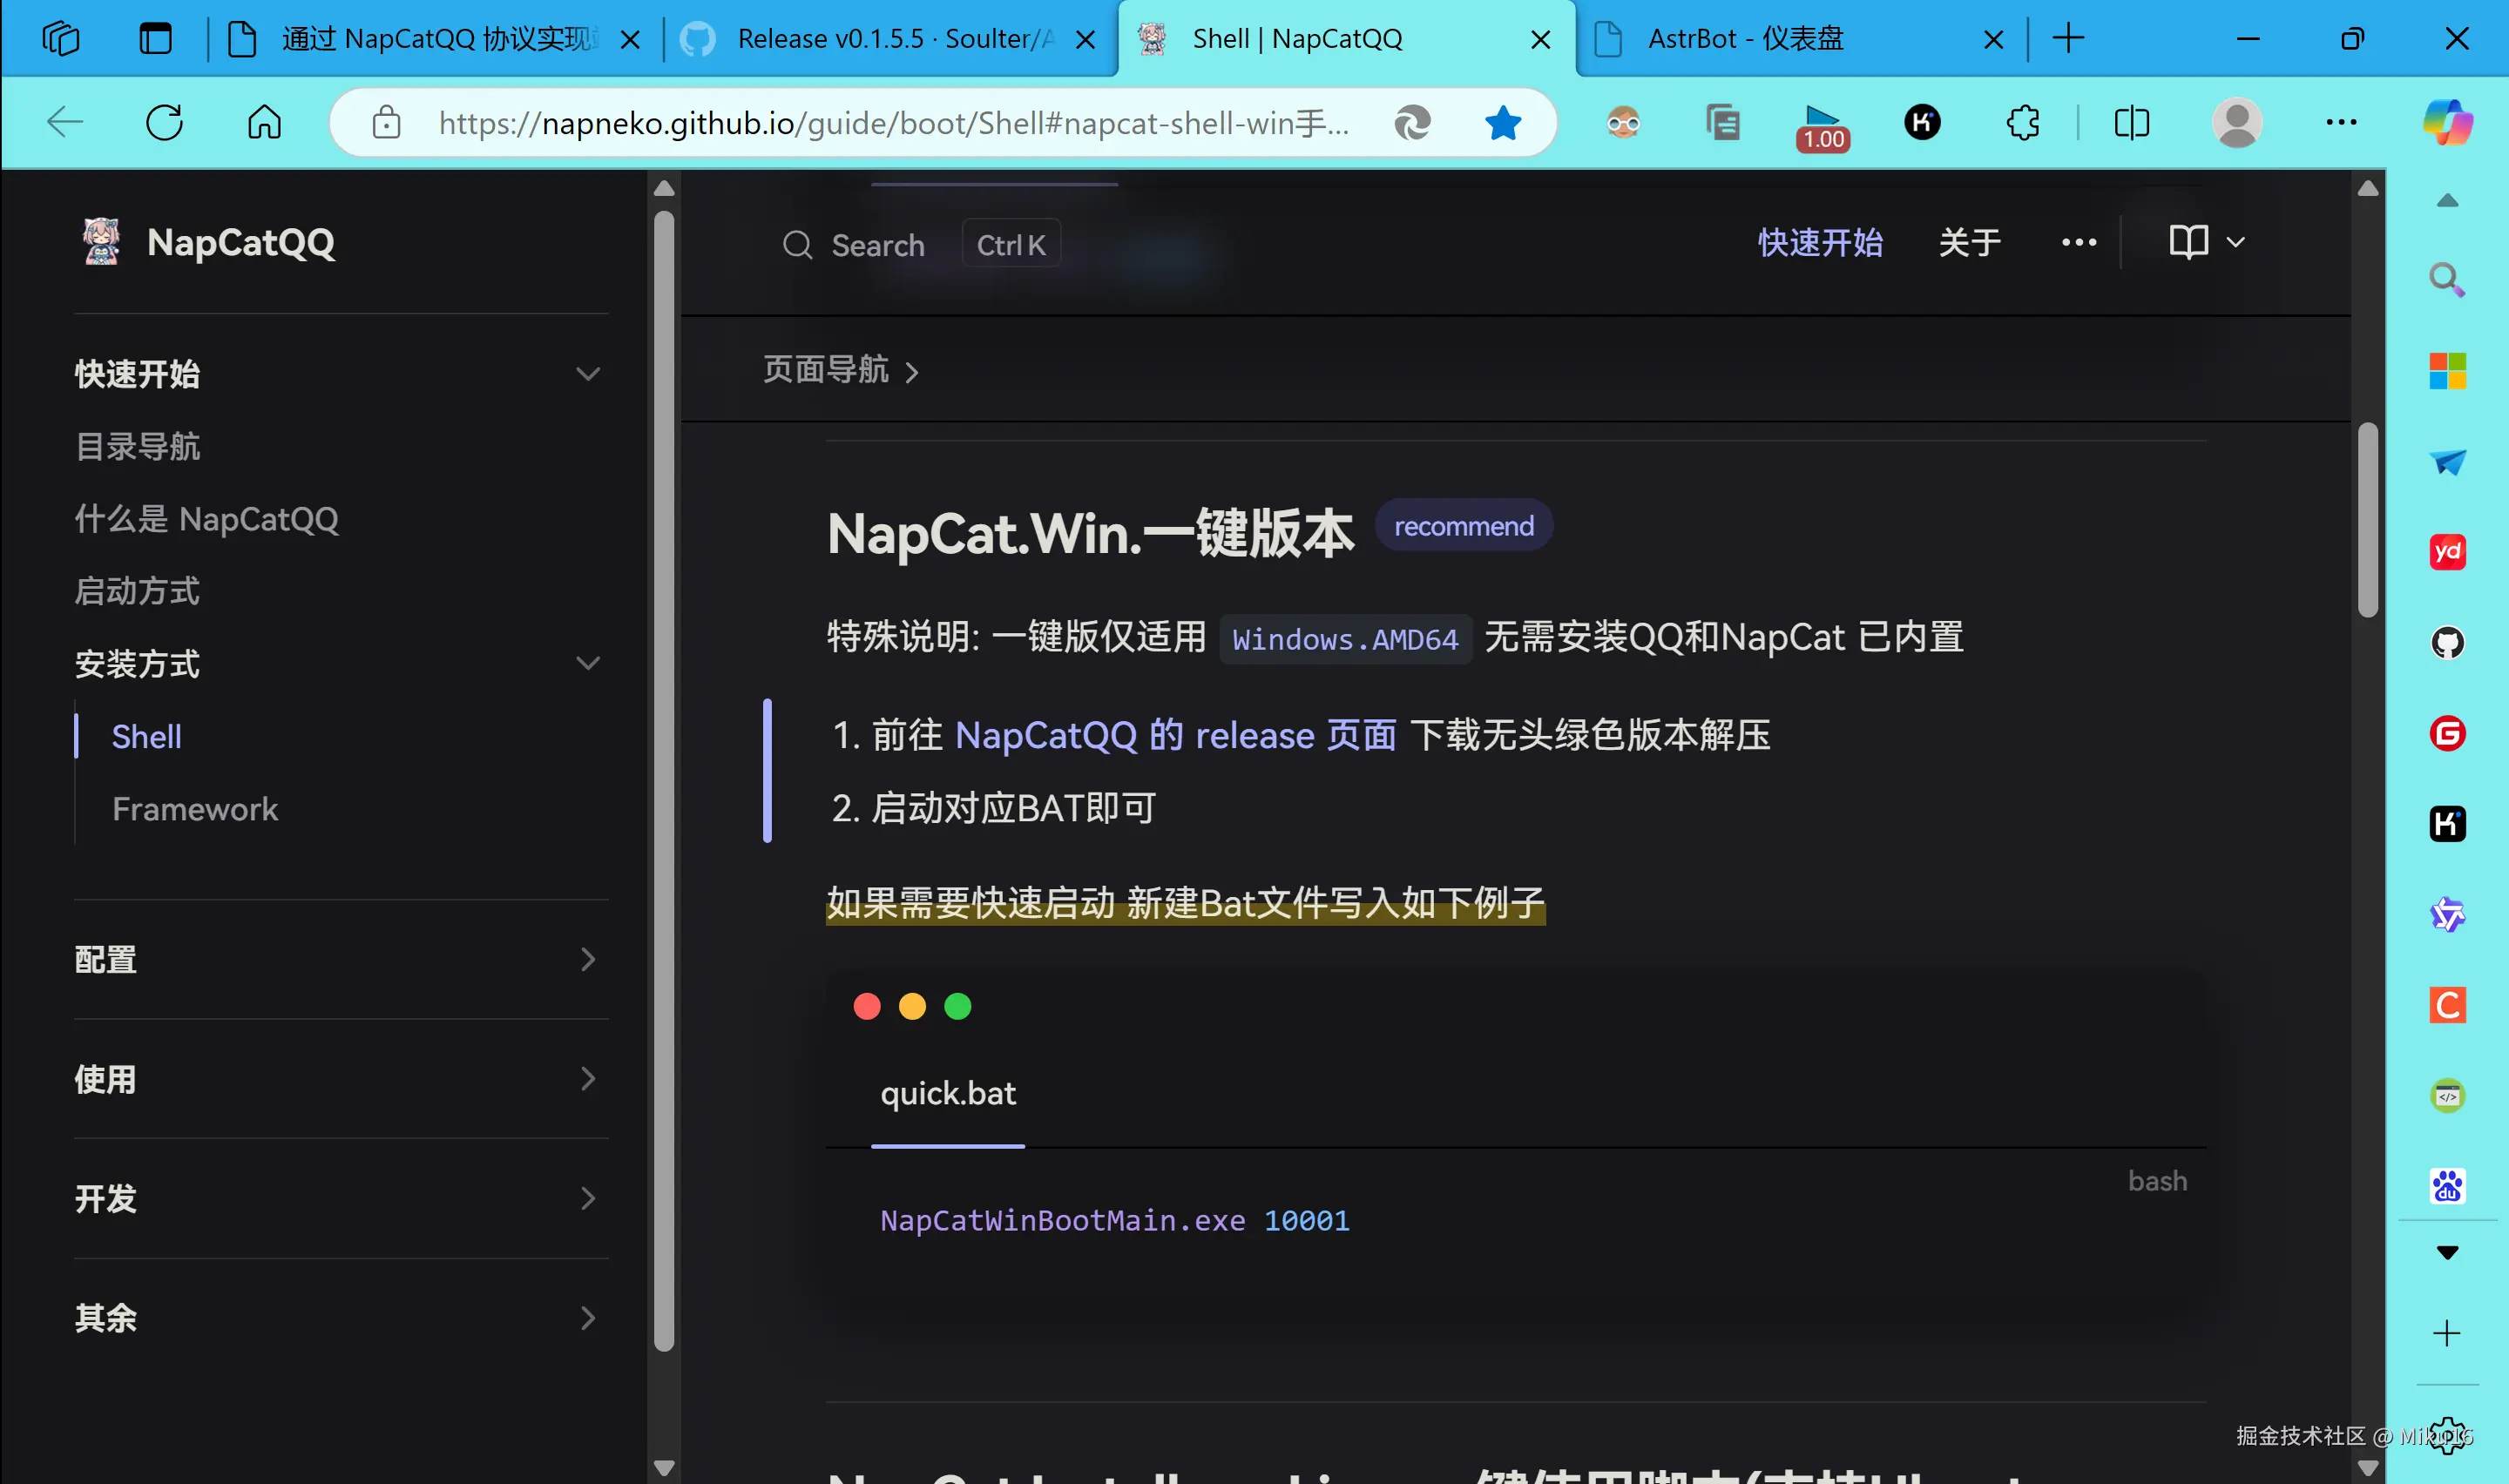Image resolution: width=2509 pixels, height=1484 pixels.
Task: Open the split screen icon in toolbar
Action: pos(2131,123)
